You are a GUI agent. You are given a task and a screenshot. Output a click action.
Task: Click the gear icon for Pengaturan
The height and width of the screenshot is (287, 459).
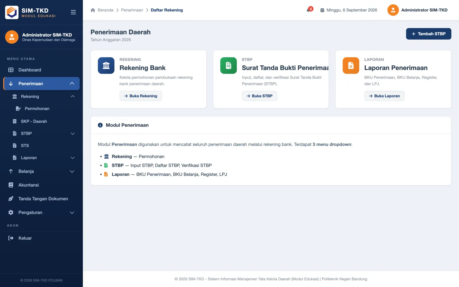pyautogui.click(x=11, y=212)
